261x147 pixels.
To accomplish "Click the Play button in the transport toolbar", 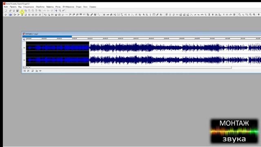I will click(18, 15).
